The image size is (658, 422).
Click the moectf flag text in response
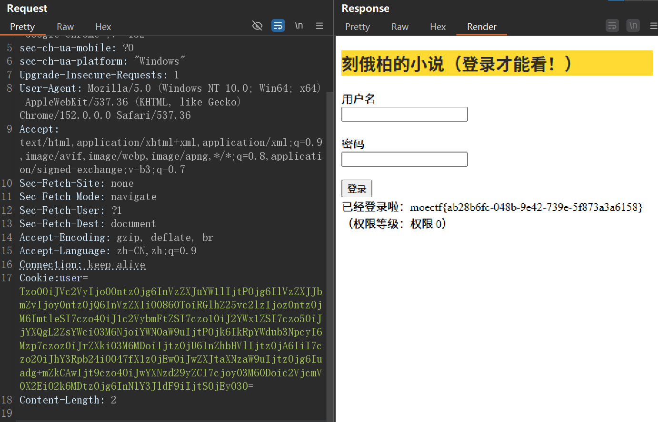[x=526, y=207]
